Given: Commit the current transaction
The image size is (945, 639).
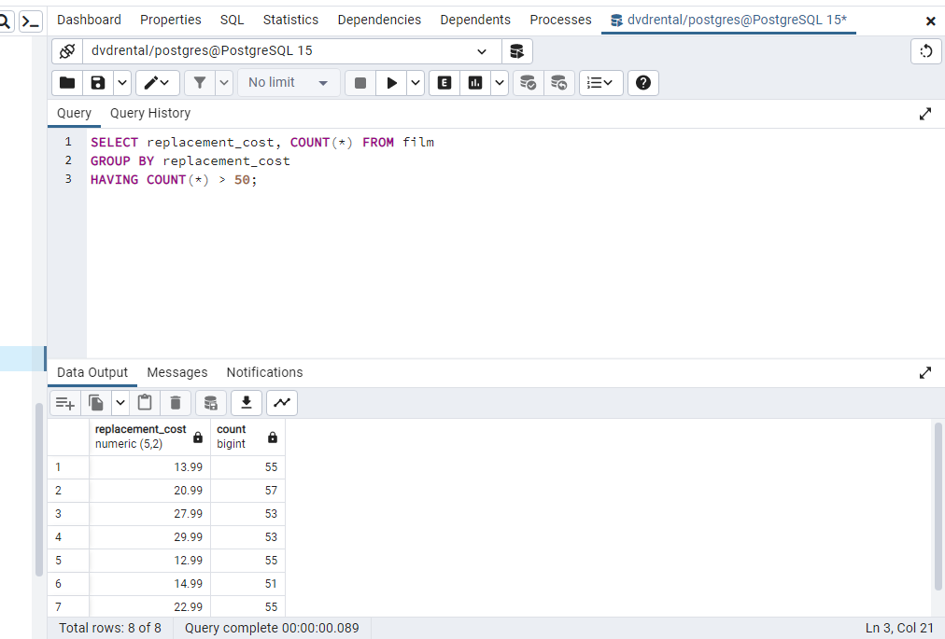Looking at the screenshot, I should [529, 82].
